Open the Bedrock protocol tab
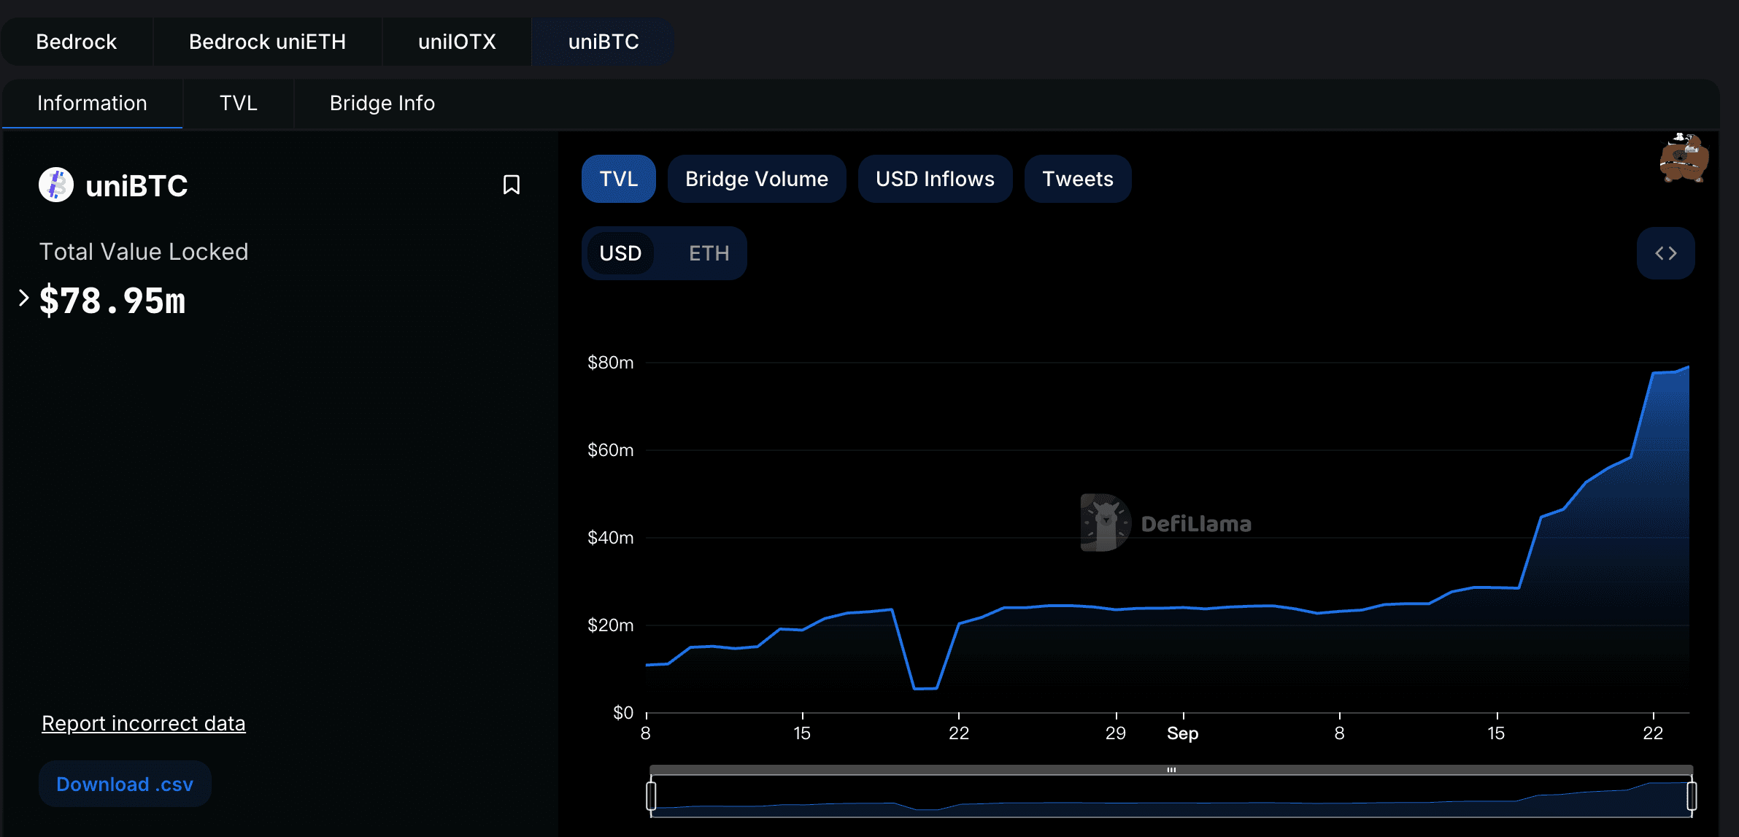 77,42
